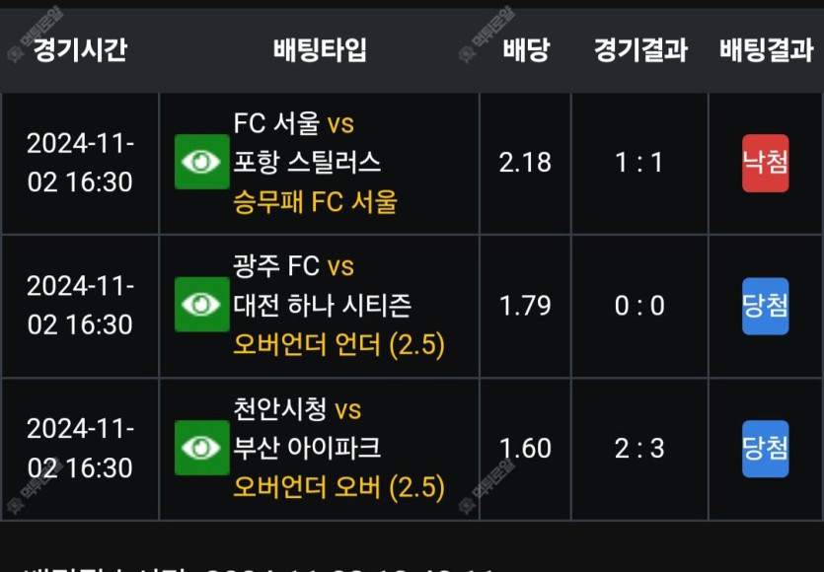Click the red 낙첨 result badge
This screenshot has height=572, width=824.
[765, 163]
